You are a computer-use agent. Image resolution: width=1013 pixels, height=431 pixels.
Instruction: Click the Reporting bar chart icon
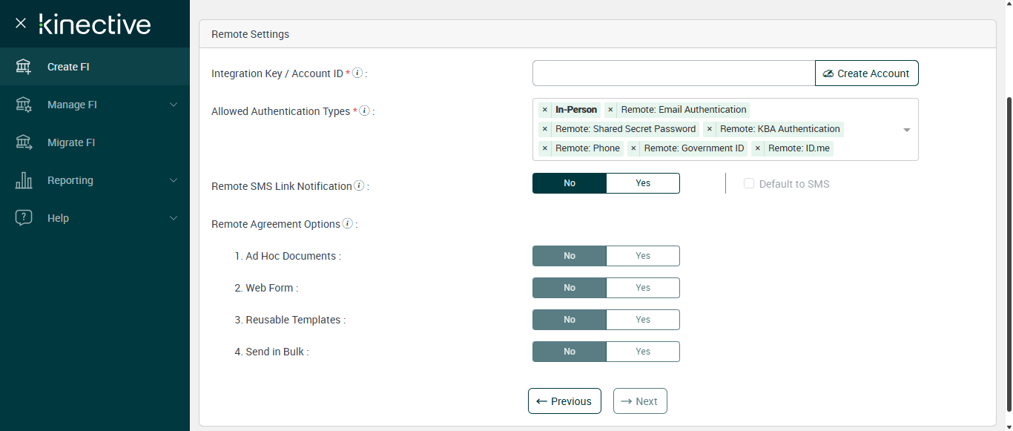(24, 180)
